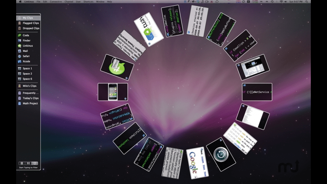327x184 pixels.
Task: Select the Space 2 label
Action: (27, 74)
